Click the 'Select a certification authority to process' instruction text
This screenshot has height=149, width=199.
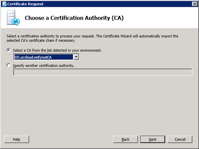93,38
